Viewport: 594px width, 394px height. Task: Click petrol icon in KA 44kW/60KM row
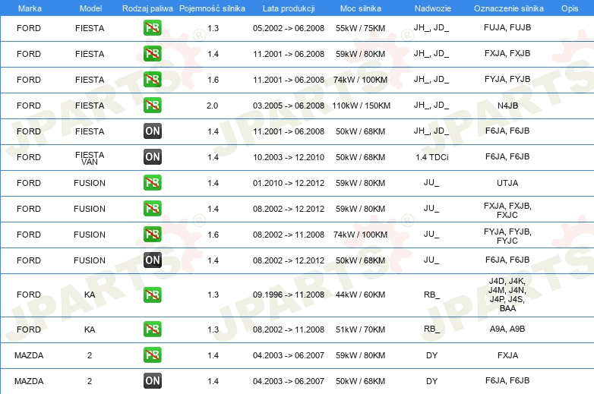point(152,295)
